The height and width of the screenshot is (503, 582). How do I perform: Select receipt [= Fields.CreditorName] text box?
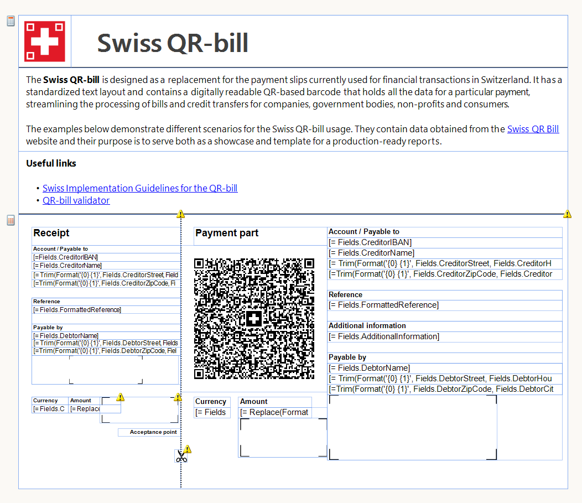pyautogui.click(x=106, y=266)
